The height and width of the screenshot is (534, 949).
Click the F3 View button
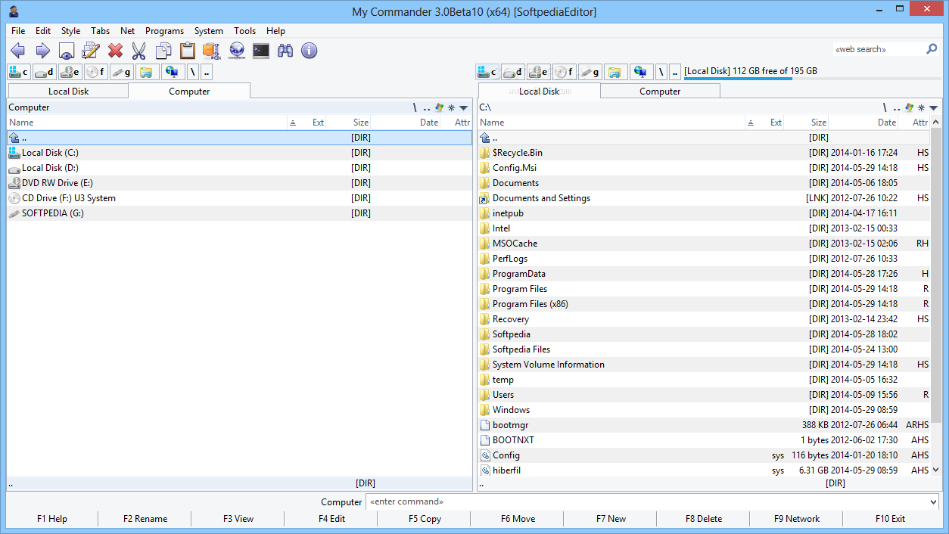point(238,519)
